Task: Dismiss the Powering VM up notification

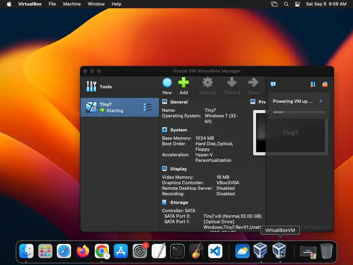Action: pos(321,101)
